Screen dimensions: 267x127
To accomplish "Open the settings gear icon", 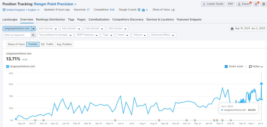I will (x=264, y=4).
